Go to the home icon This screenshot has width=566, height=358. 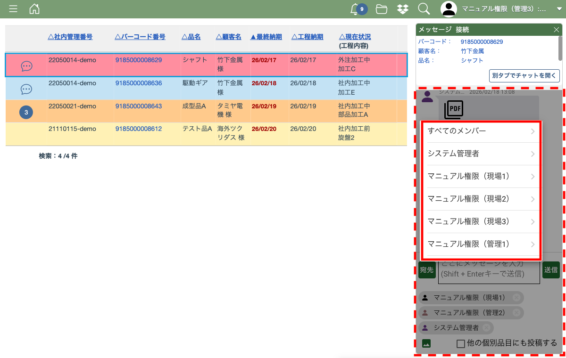34,9
